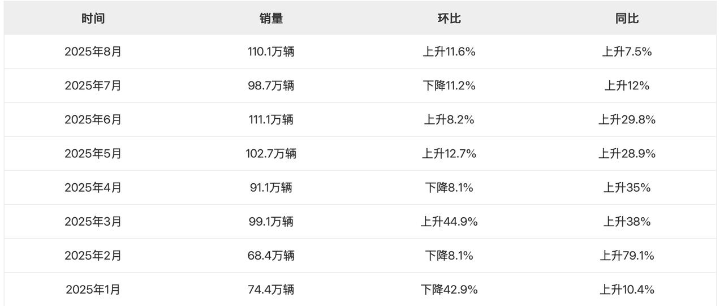The image size is (724, 306).
Task: Click the 上升35% cell
Action: 627,188
